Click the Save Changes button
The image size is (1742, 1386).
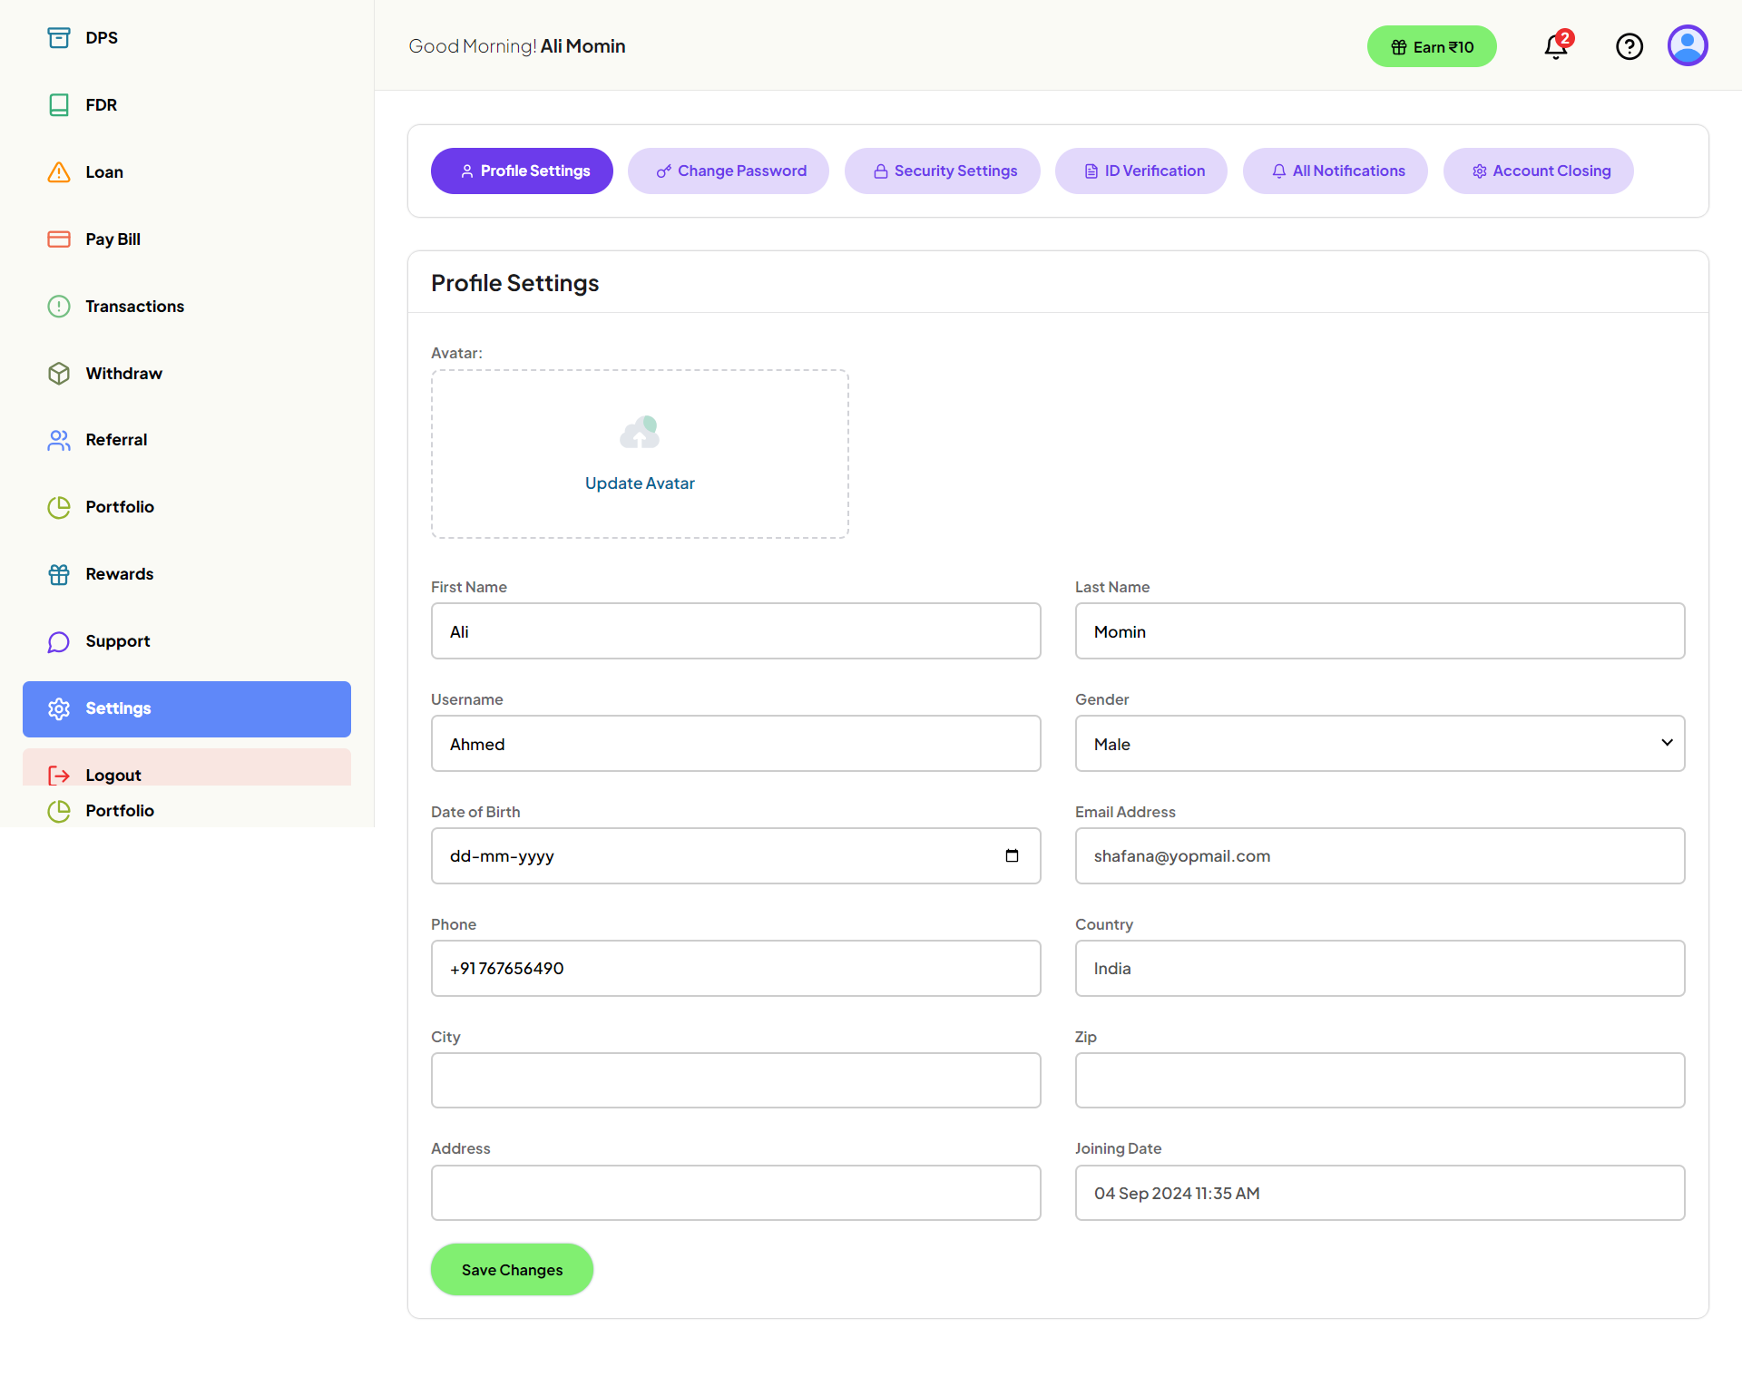[511, 1269]
